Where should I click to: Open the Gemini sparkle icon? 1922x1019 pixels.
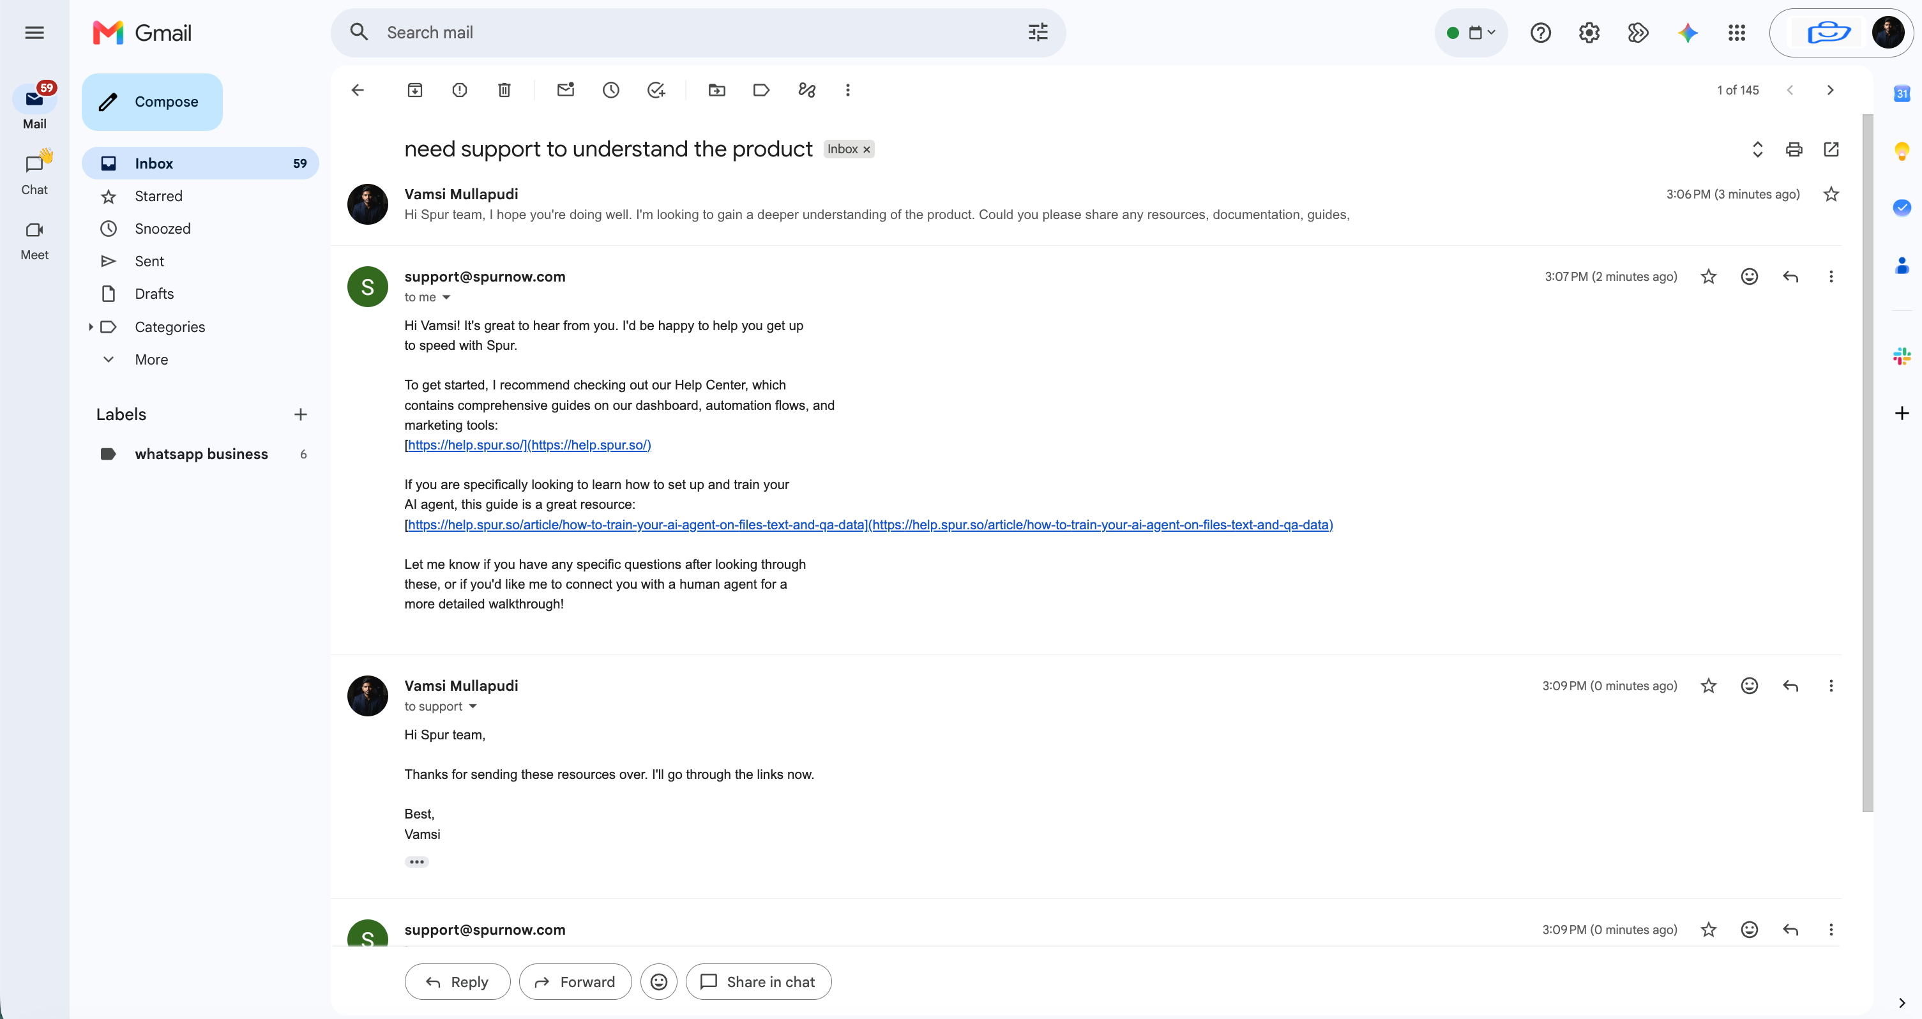[x=1688, y=33]
